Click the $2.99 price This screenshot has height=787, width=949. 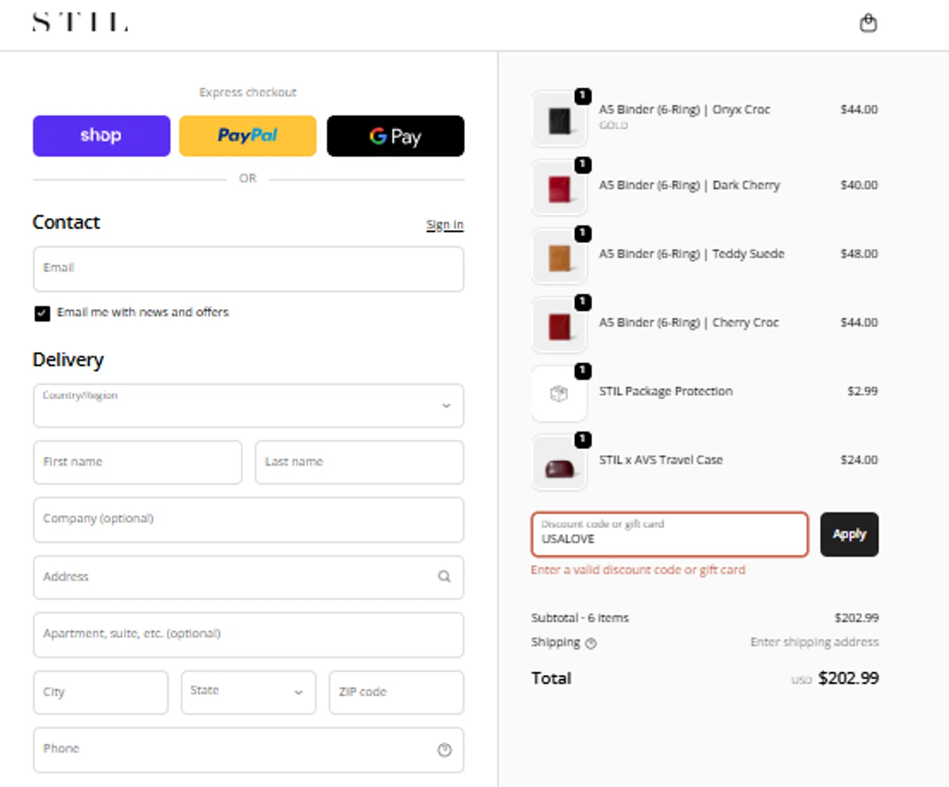coord(862,391)
